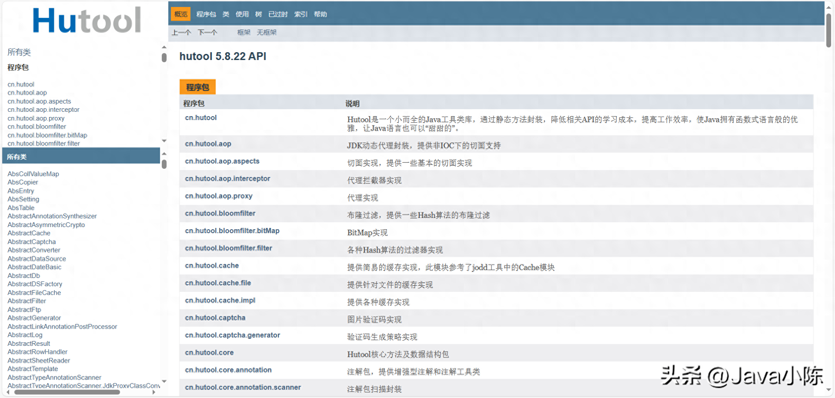Open the 使用 navigation item

tap(242, 14)
